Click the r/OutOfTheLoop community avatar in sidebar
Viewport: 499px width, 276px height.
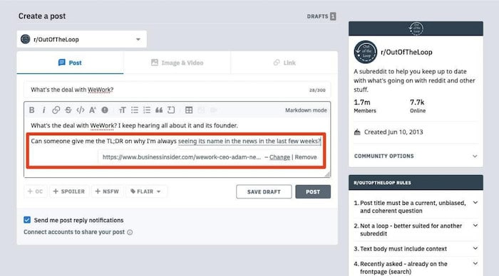[365, 52]
